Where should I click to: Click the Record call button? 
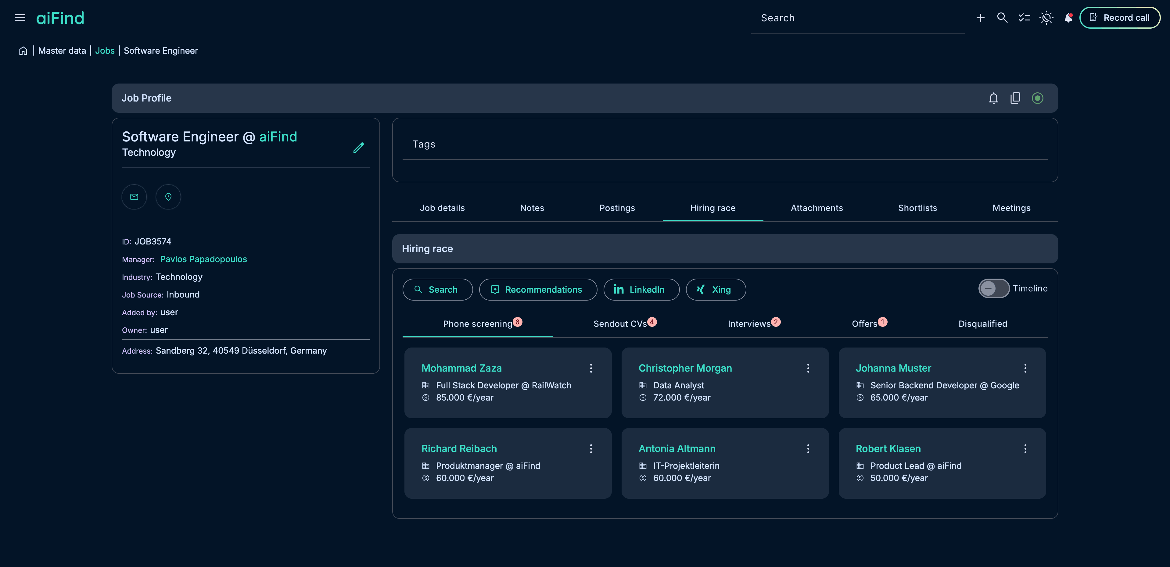(x=1120, y=18)
